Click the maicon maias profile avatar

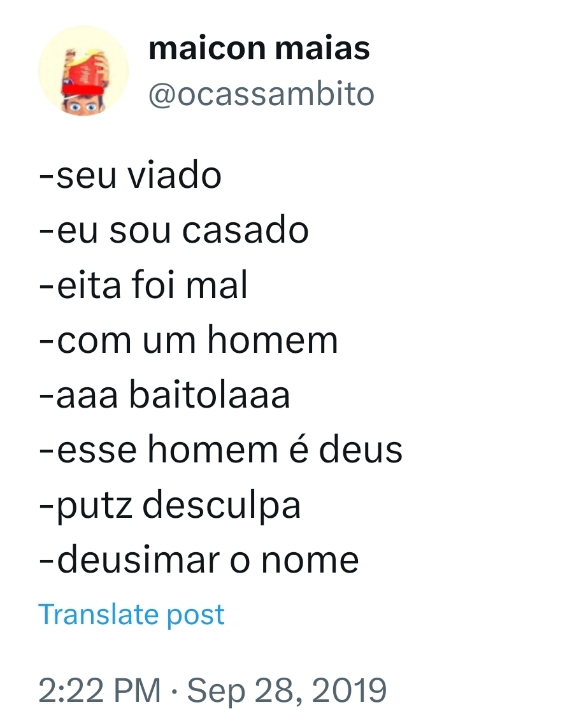(x=83, y=71)
